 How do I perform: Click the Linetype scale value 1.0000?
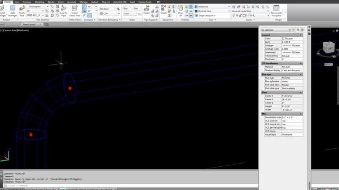(292, 49)
